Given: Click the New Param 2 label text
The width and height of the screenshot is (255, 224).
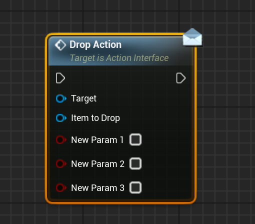Looking at the screenshot, I should [x=97, y=164].
